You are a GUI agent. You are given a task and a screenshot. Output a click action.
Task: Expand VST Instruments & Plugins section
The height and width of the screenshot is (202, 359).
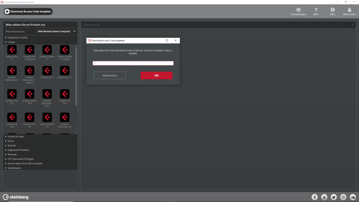click(x=20, y=159)
